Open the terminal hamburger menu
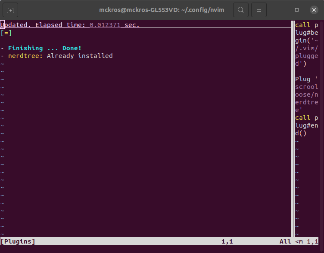 click(x=259, y=10)
